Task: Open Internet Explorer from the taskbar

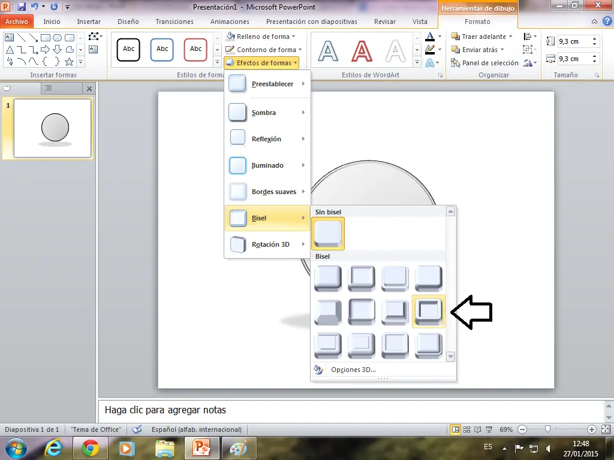Action: coord(53,448)
